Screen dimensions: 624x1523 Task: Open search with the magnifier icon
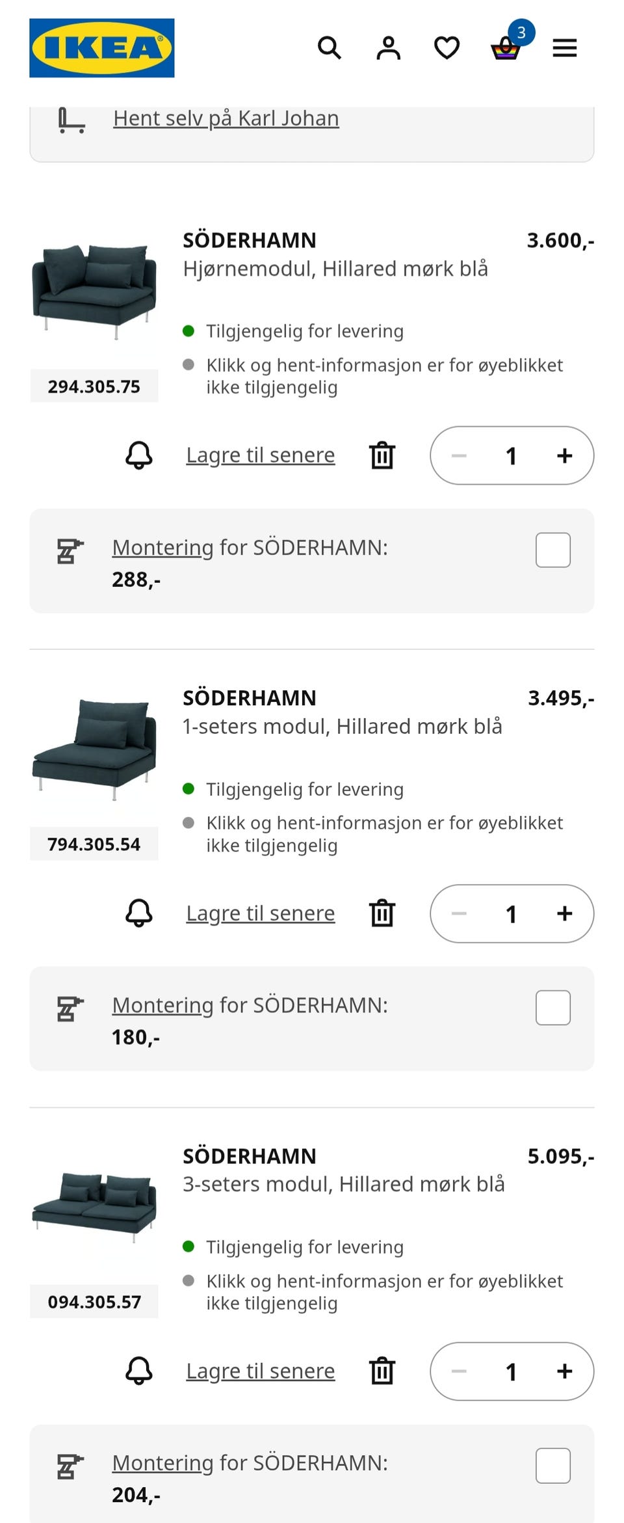(329, 47)
